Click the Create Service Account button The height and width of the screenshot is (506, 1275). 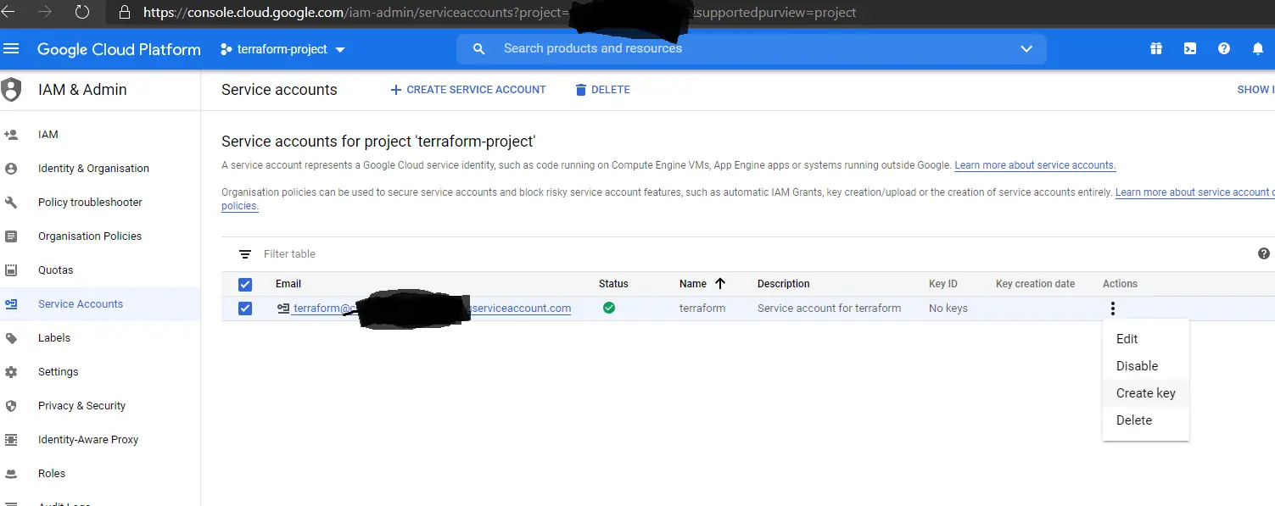pos(468,90)
